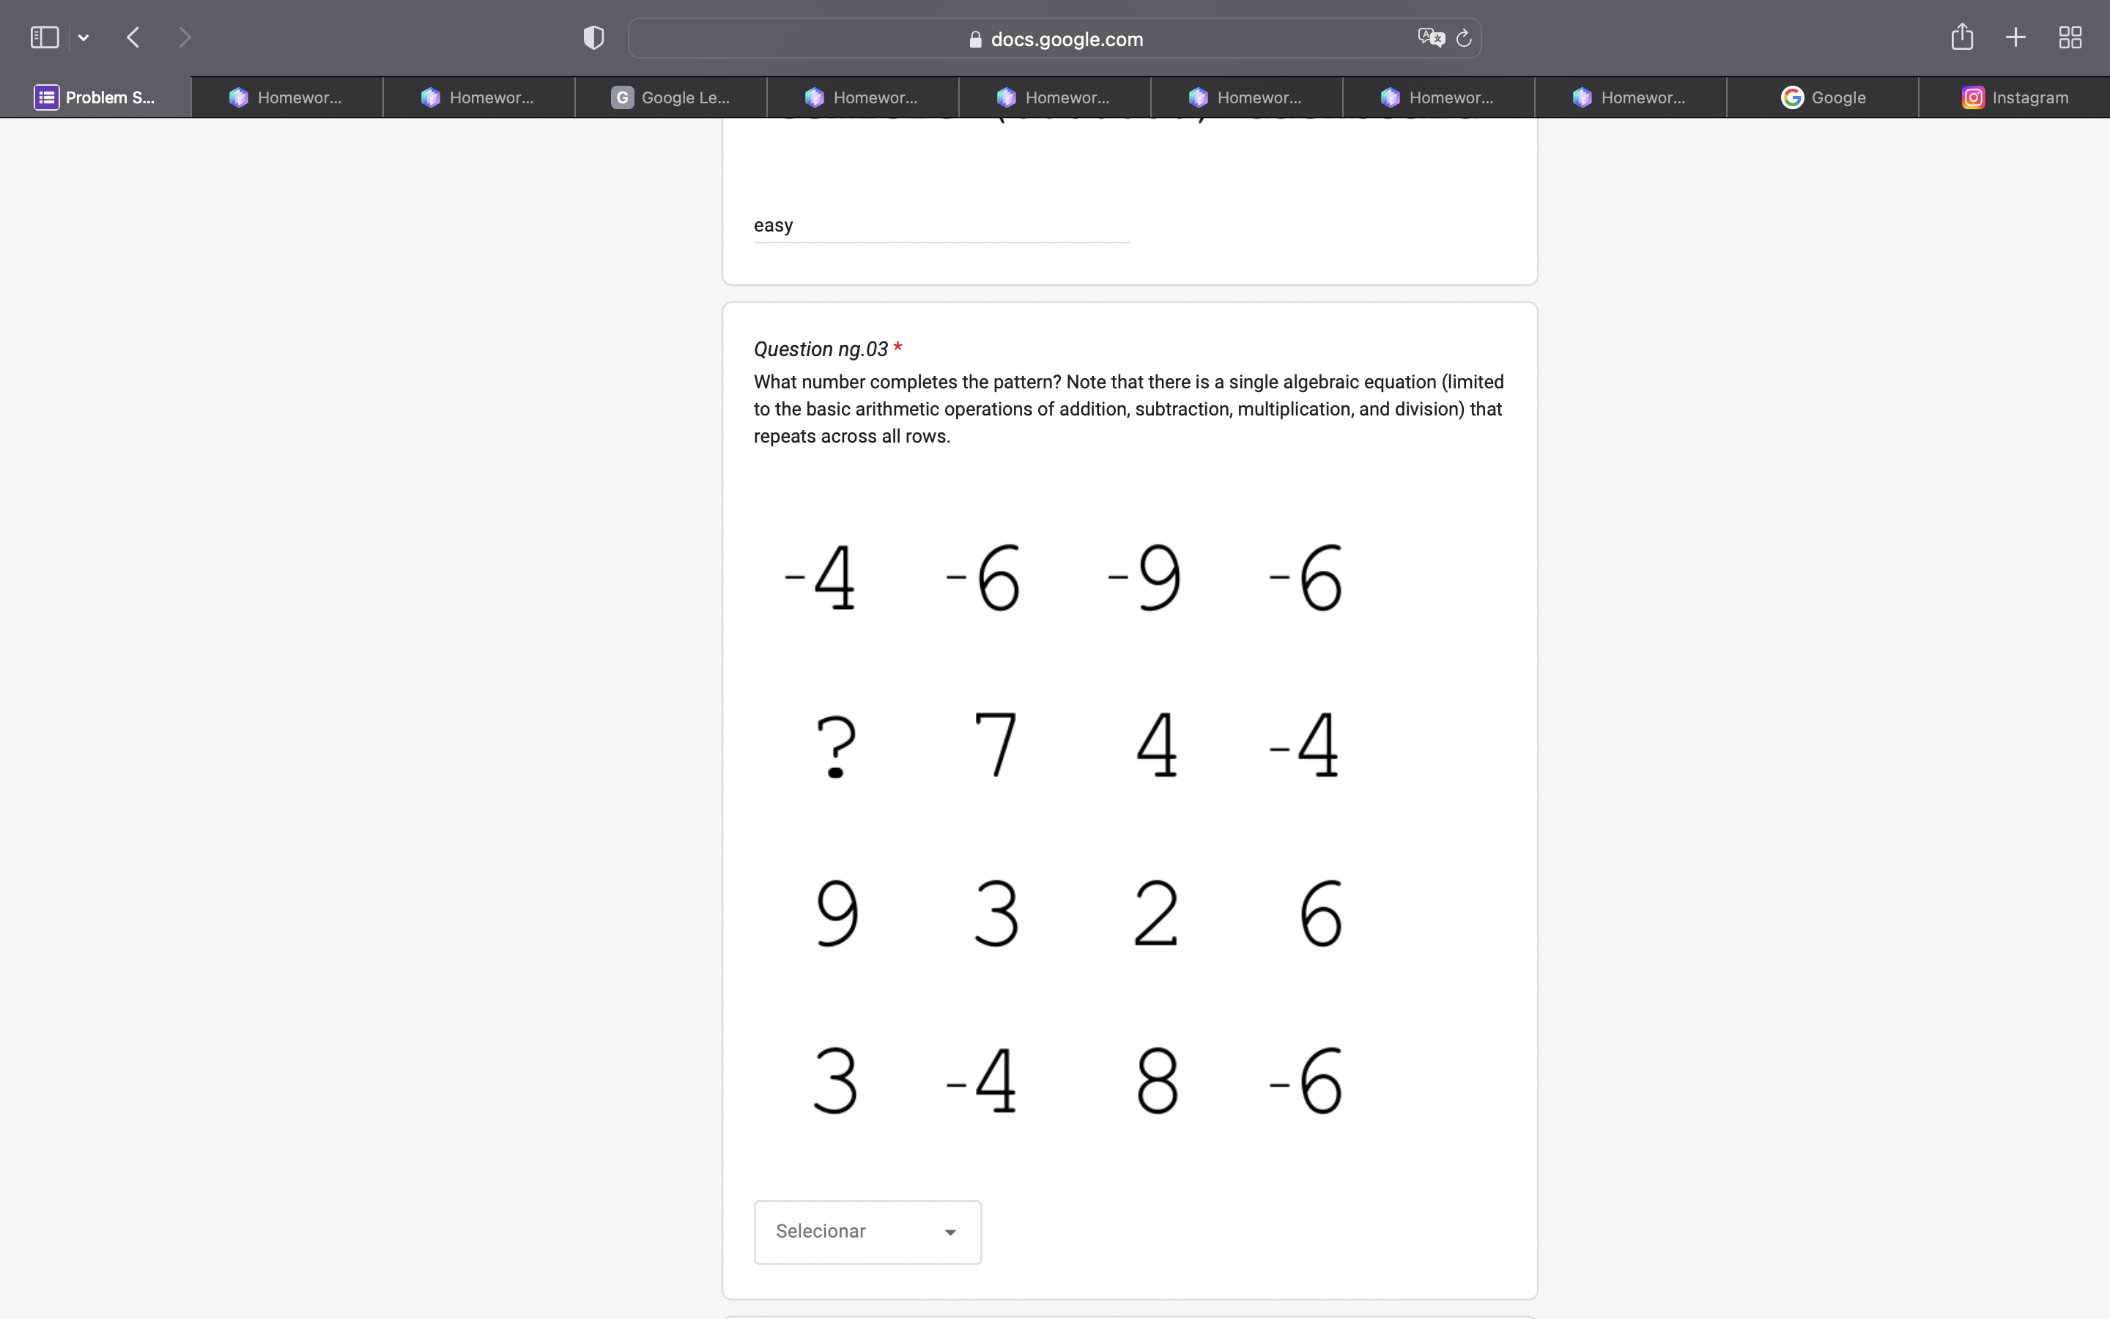Open a new tab with plus button

2015,37
